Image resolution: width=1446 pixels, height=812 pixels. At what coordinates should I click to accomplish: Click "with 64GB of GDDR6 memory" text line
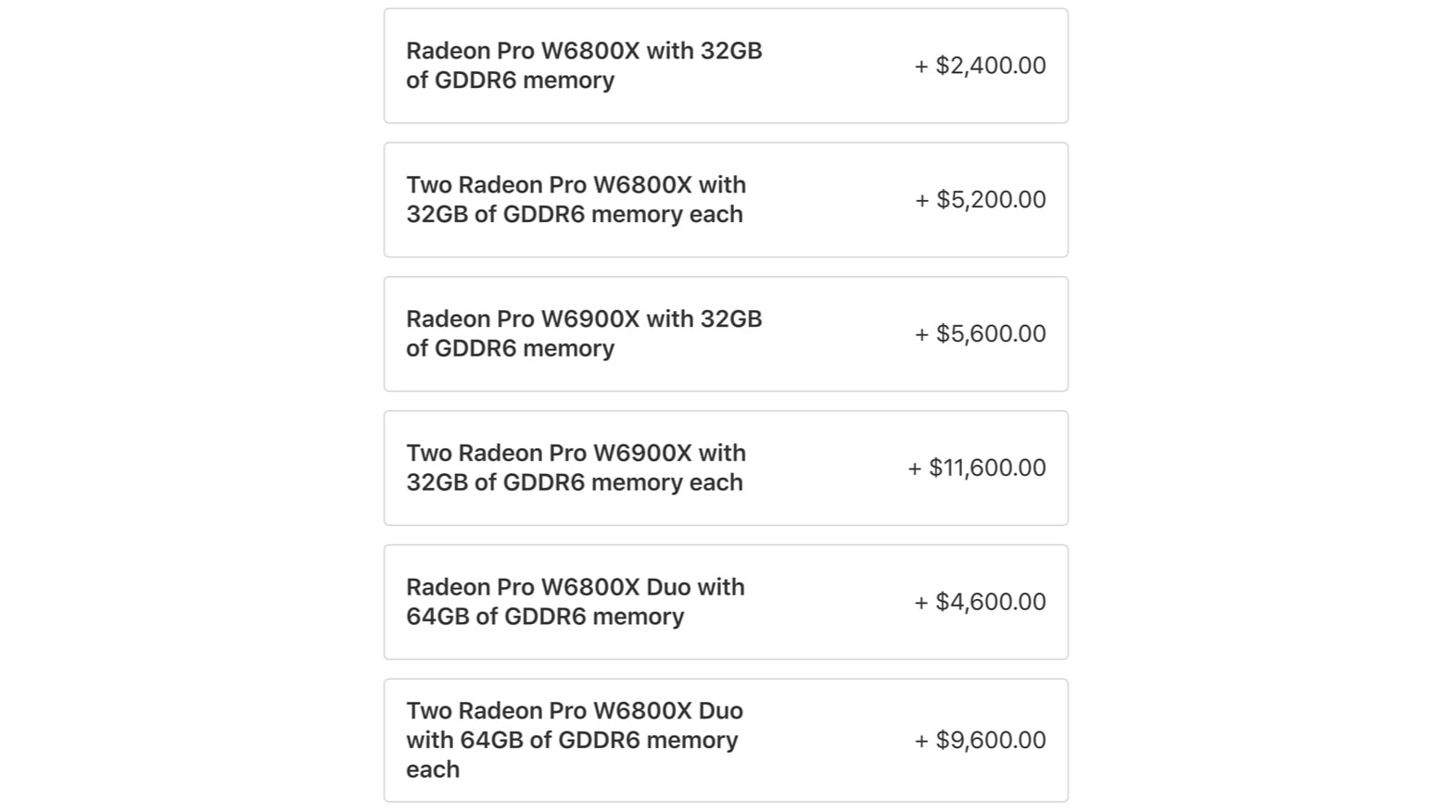pos(572,740)
